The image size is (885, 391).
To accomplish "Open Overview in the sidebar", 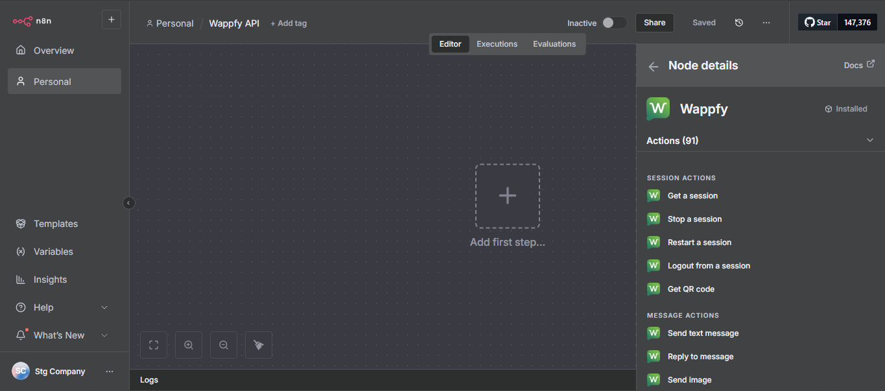I will tap(64, 51).
